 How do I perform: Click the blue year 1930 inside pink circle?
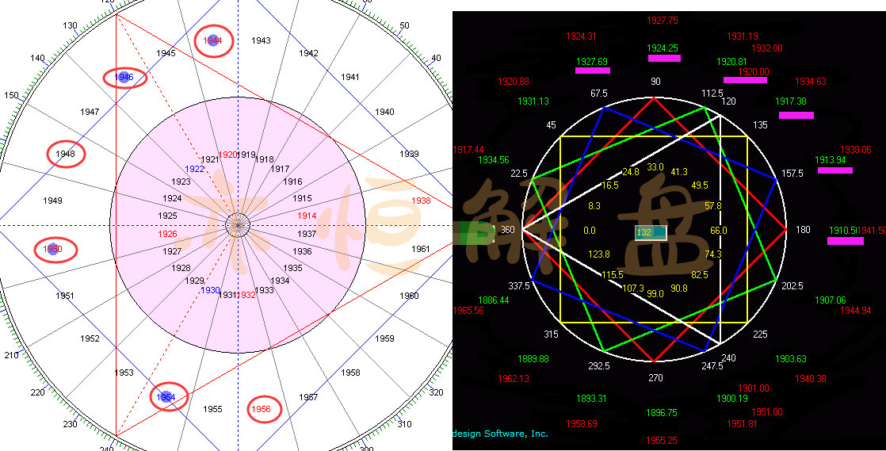pyautogui.click(x=210, y=290)
